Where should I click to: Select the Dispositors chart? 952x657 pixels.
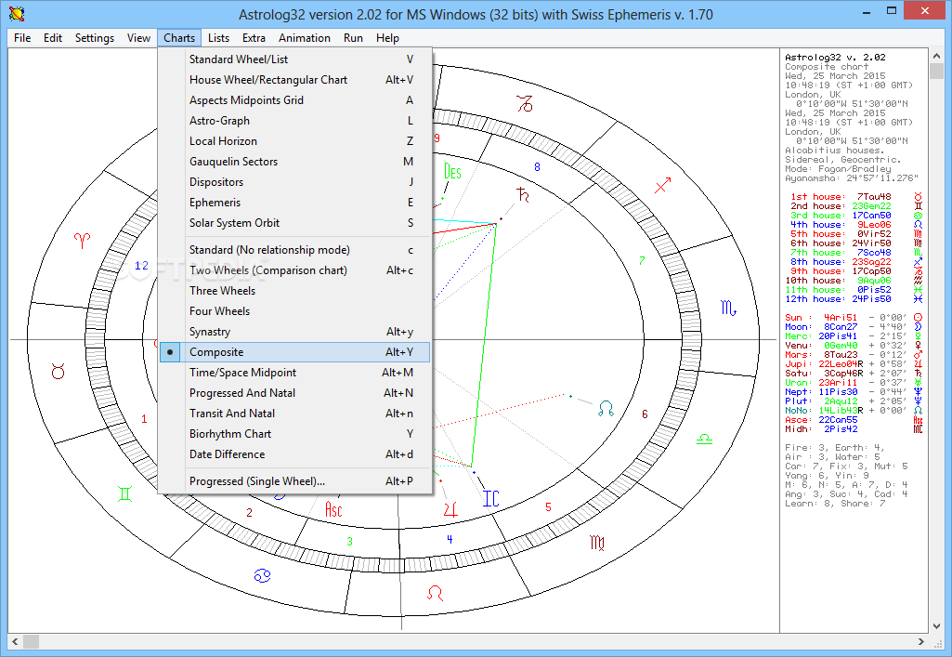pyautogui.click(x=294, y=182)
